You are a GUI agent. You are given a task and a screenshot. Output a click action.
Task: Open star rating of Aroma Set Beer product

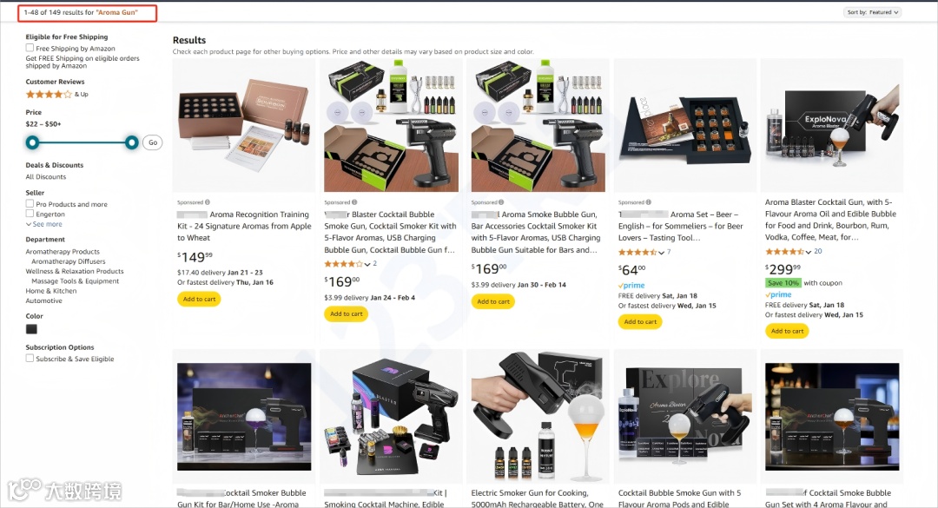click(x=638, y=253)
